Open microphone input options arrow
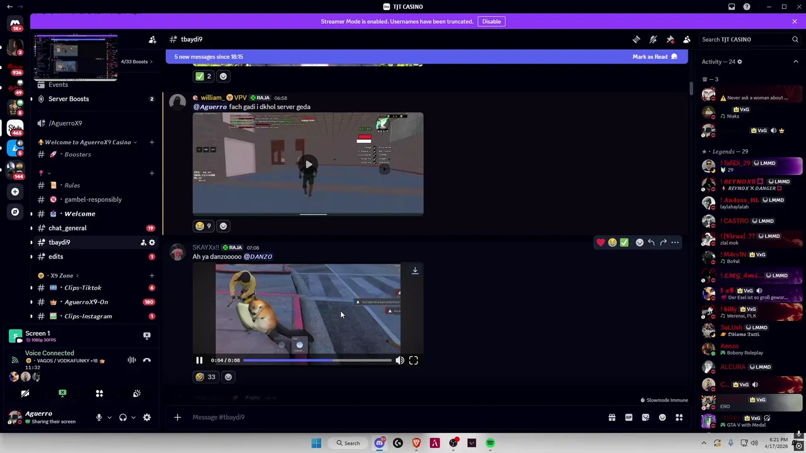Image resolution: width=806 pixels, height=453 pixels. click(109, 417)
